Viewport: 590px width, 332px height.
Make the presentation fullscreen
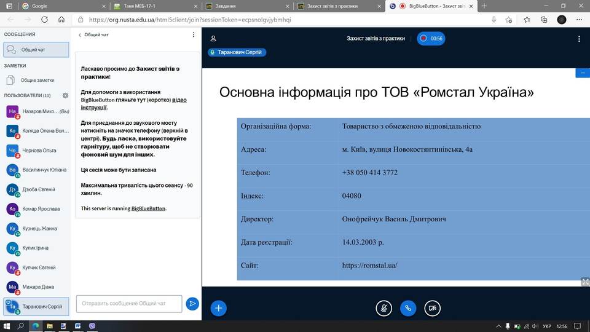click(x=585, y=282)
